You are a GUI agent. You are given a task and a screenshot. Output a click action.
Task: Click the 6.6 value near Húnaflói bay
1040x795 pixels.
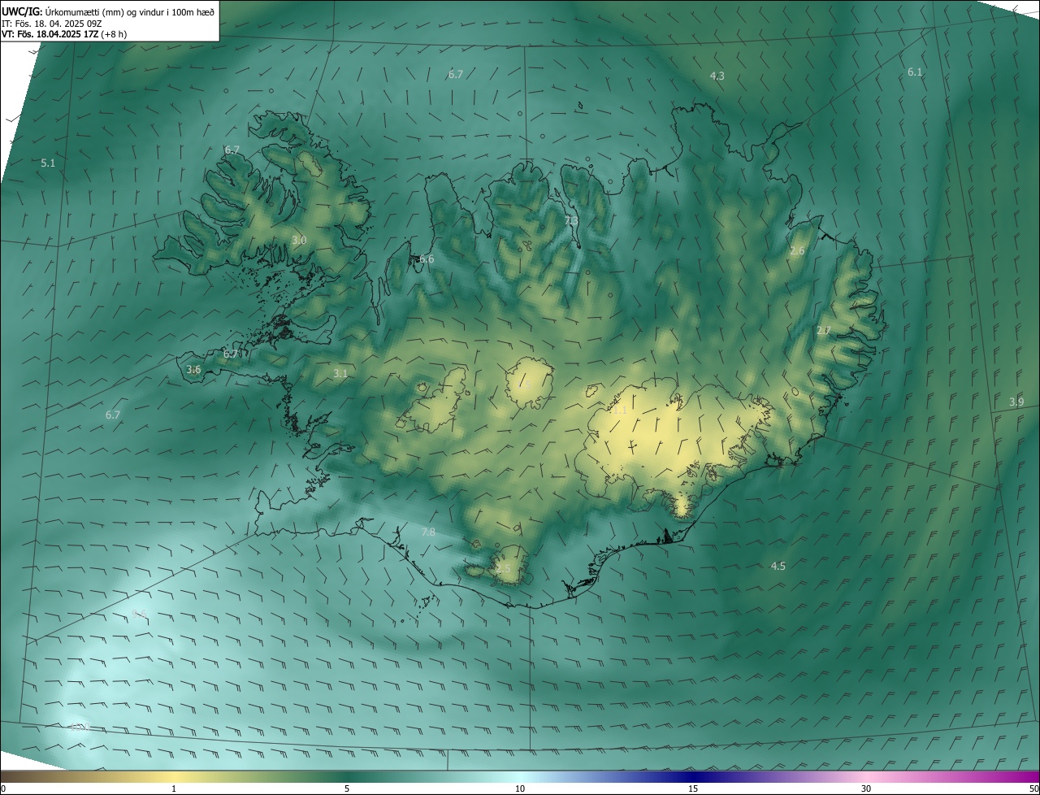(427, 259)
